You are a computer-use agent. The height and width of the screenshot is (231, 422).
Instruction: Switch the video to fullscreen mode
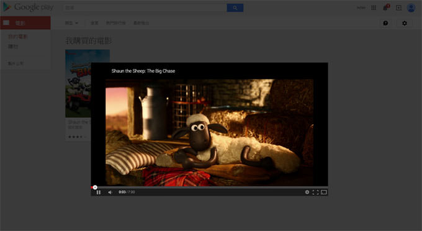[315, 192]
